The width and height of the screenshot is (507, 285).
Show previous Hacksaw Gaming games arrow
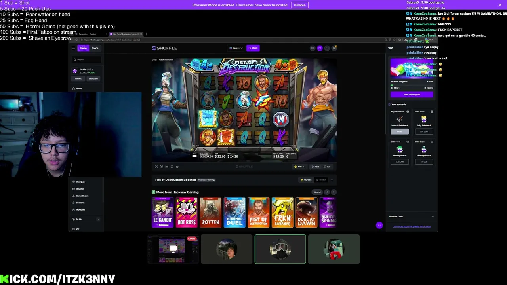pyautogui.click(x=327, y=192)
